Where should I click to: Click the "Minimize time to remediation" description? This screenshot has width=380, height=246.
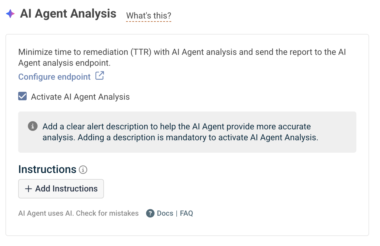click(x=182, y=57)
